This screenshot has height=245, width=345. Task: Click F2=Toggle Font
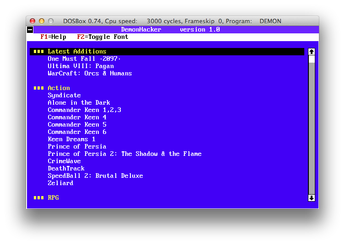[102, 37]
